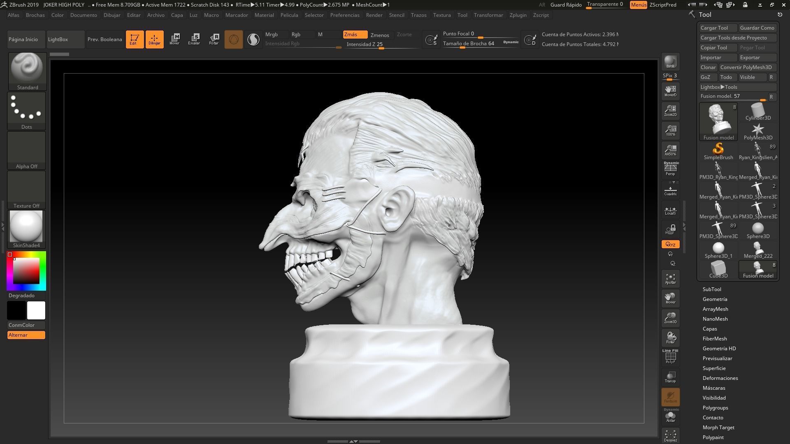
Task: Expand the NanoMesh subpalette
Action: click(715, 319)
